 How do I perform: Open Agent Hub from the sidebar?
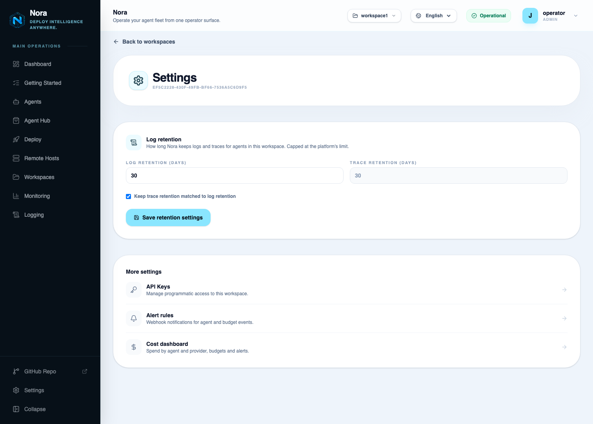coord(50,121)
